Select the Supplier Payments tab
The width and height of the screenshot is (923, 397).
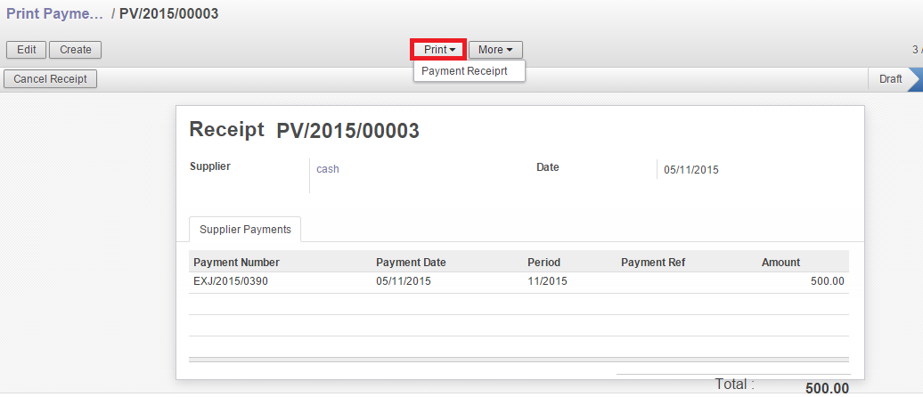point(245,230)
